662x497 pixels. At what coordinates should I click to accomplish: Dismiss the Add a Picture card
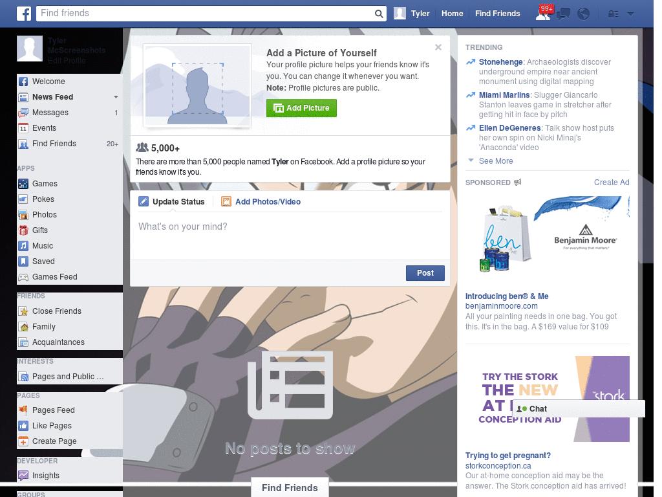coord(438,47)
